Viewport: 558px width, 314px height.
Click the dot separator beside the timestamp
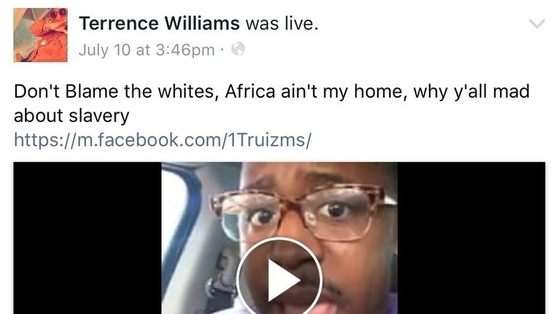pos(222,50)
